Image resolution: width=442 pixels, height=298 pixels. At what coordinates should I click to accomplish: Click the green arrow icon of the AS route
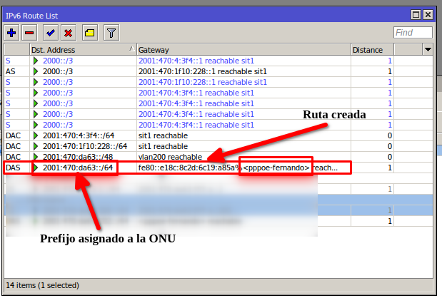click(36, 71)
